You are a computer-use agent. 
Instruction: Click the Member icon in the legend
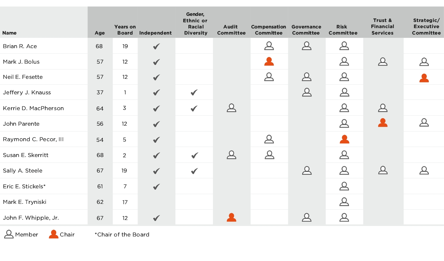9,234
